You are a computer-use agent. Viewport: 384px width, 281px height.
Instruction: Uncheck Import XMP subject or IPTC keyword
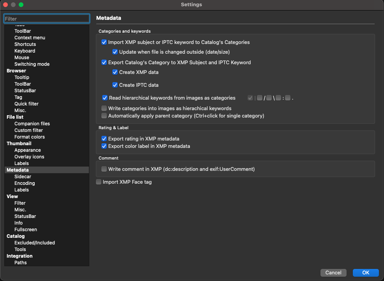[104, 42]
